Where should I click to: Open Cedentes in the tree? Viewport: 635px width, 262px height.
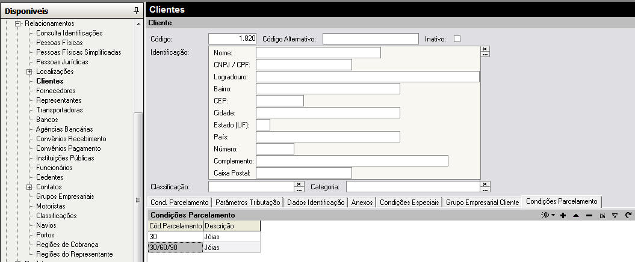coord(50,177)
